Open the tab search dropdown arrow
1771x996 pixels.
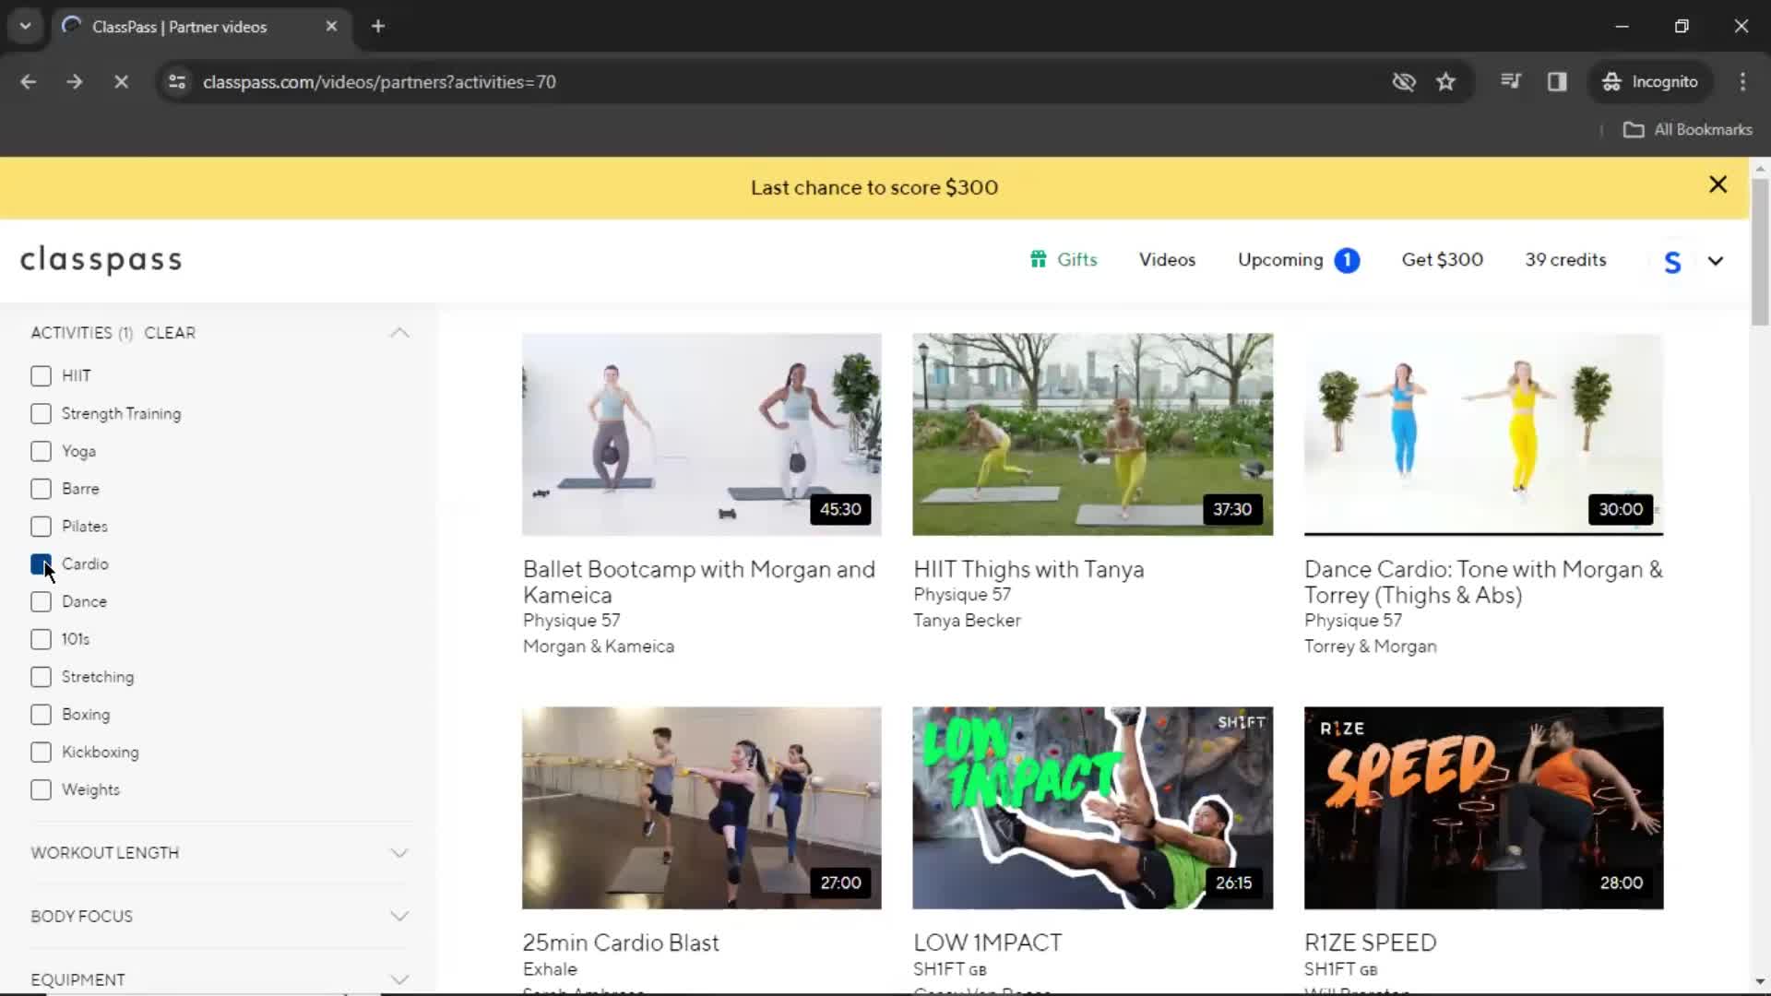(x=26, y=27)
